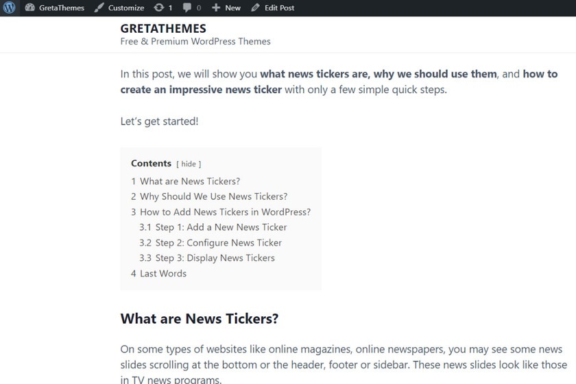Viewport: 576px width, 384px height.
Task: Jump to 'What are News Tickers?' contents entry
Action: [186, 181]
